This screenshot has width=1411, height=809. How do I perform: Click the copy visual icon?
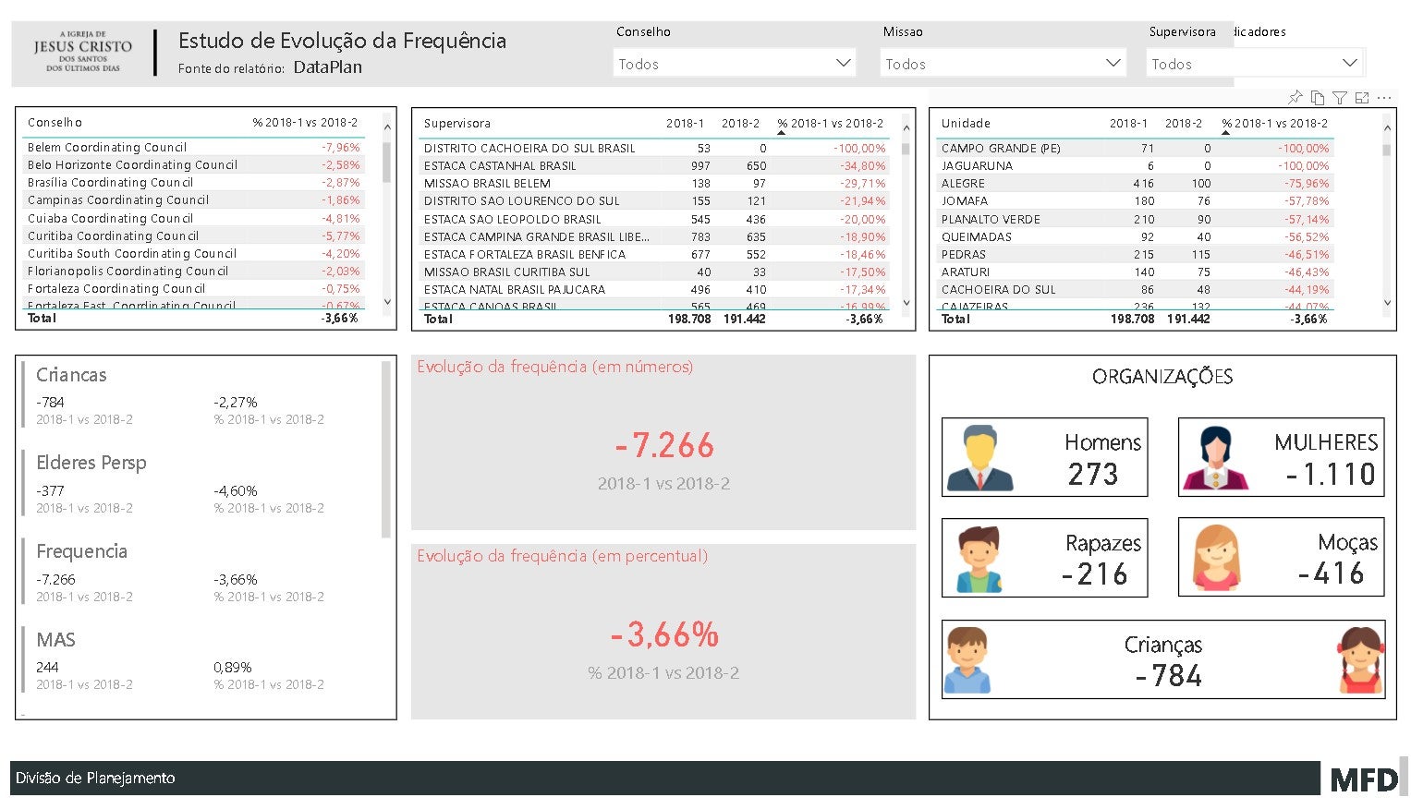coord(1318,97)
